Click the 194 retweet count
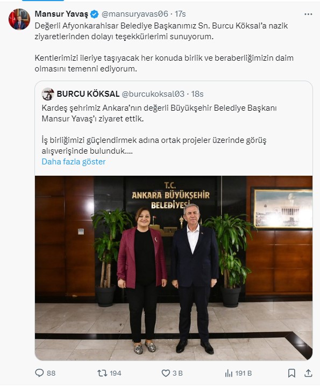Viewport: 320px width, 389px height. pyautogui.click(x=116, y=373)
